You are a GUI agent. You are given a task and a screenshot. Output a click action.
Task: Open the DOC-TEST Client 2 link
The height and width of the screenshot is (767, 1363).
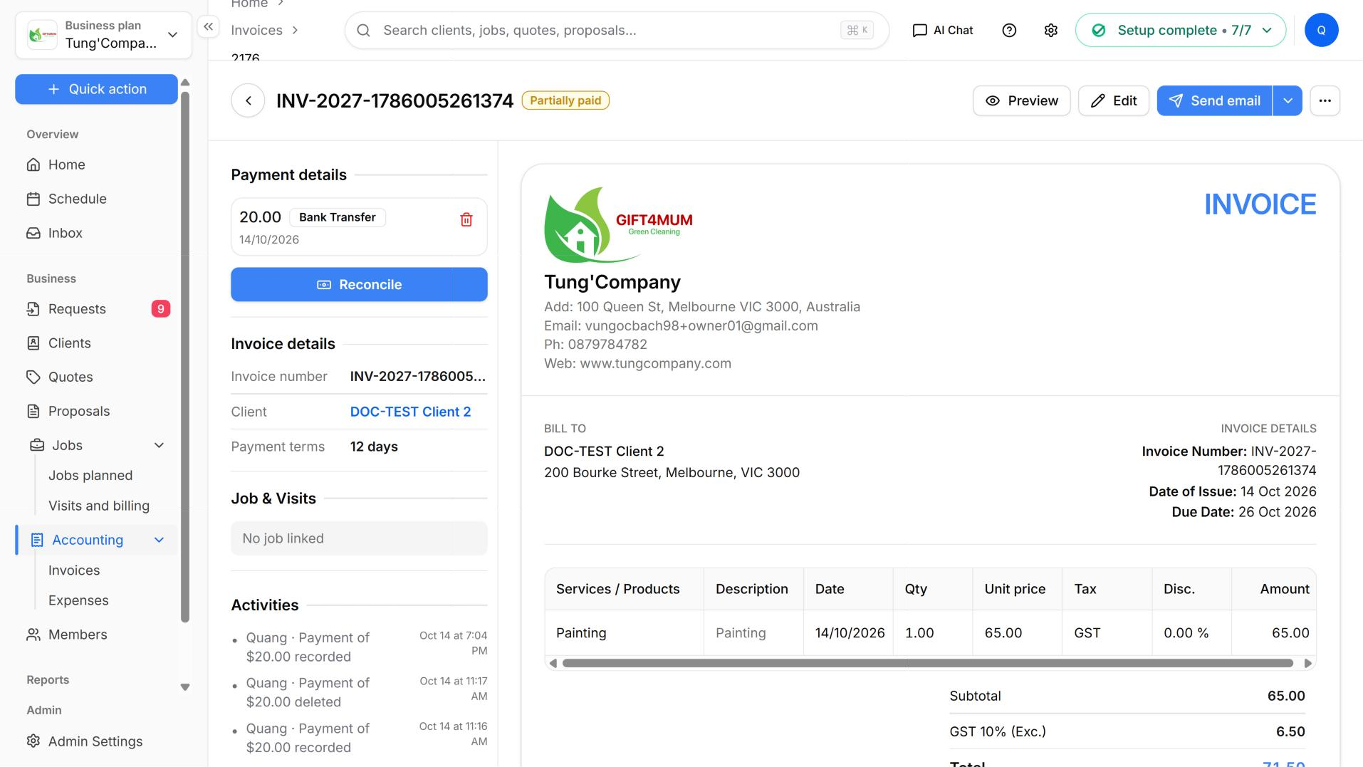click(x=410, y=412)
